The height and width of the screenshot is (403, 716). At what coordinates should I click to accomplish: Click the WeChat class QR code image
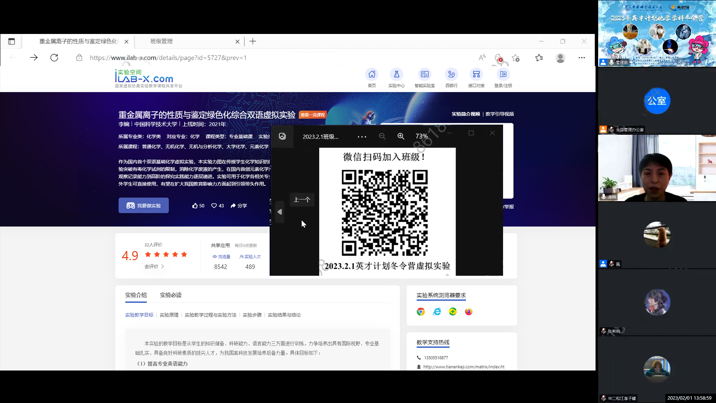pos(385,213)
